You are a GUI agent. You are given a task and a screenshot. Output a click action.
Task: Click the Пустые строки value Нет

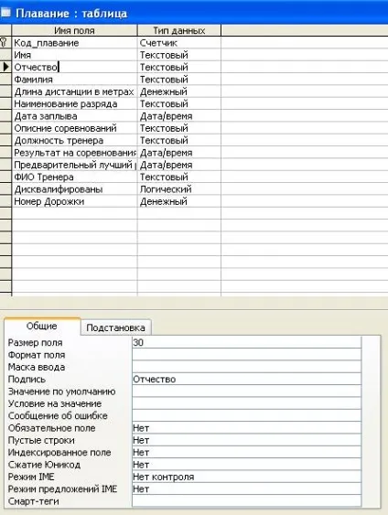246,440
